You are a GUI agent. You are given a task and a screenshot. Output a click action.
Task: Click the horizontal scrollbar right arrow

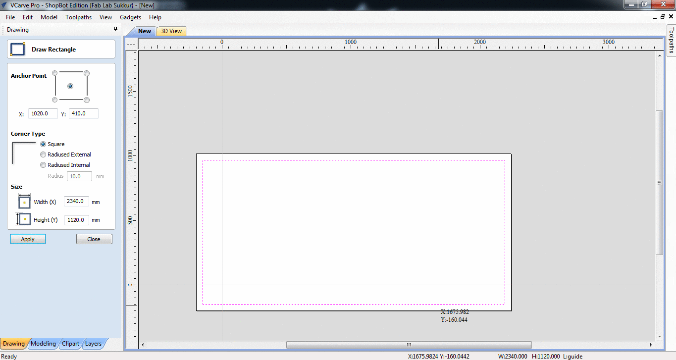(651, 345)
